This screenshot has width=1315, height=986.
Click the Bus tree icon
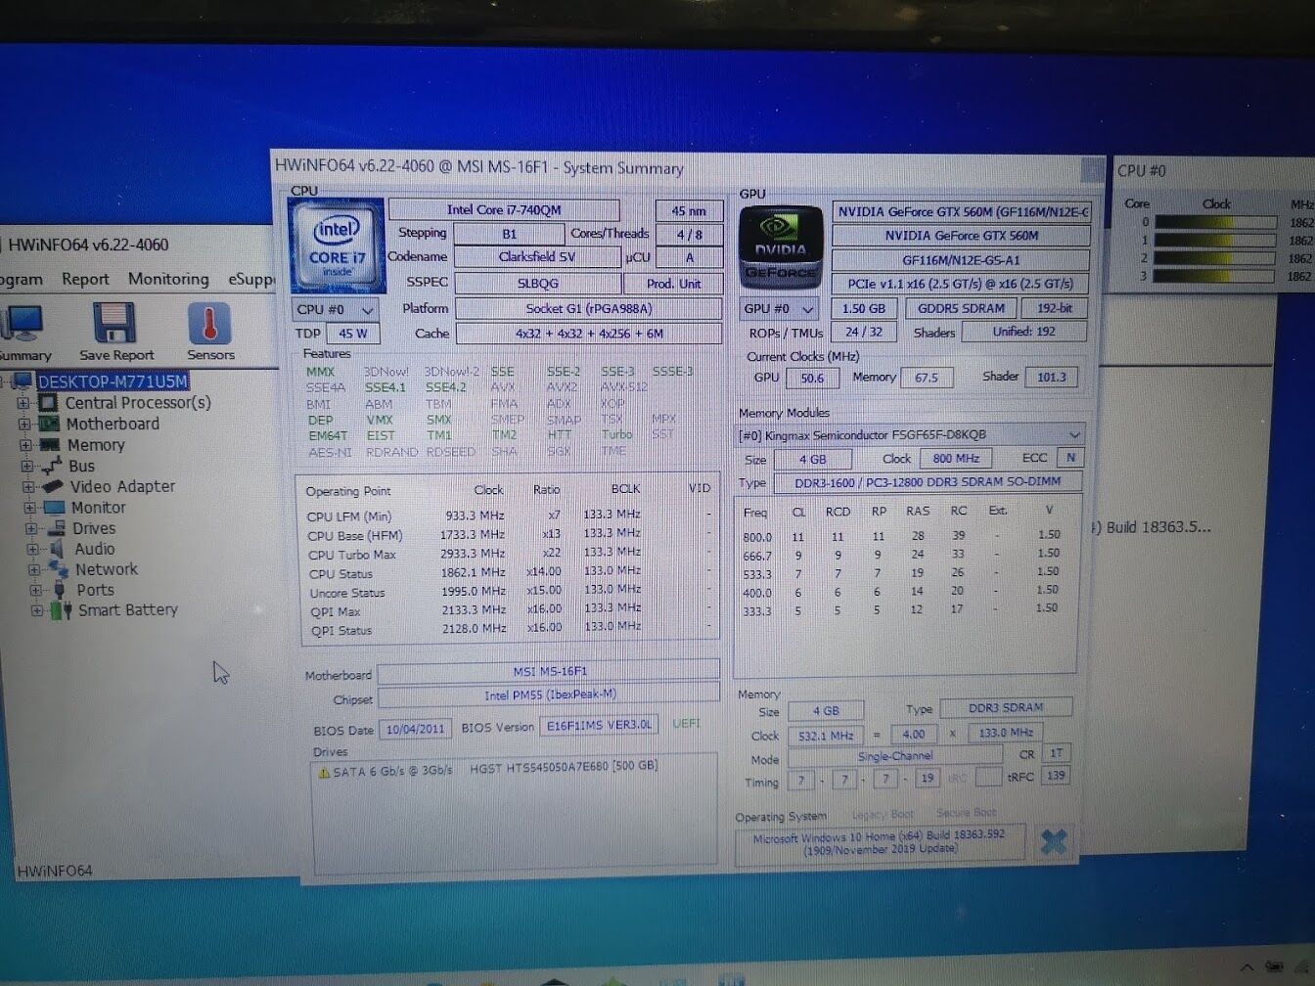(53, 466)
